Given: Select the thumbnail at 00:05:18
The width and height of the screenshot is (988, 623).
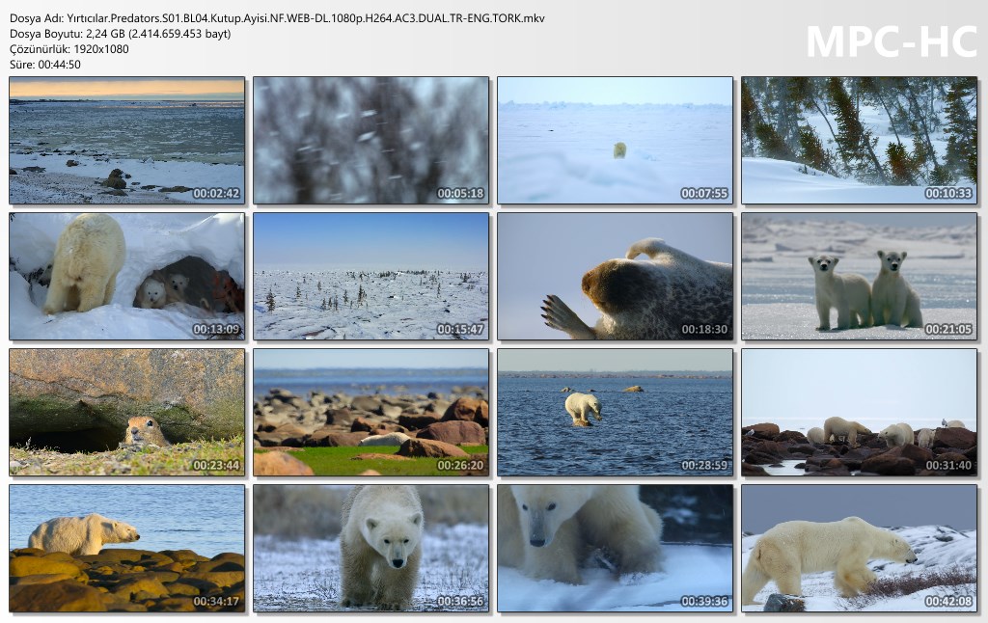Looking at the screenshot, I should click(x=371, y=141).
